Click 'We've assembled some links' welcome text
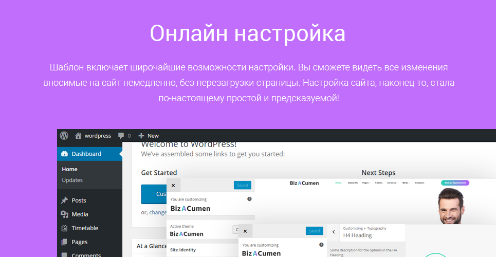The height and width of the screenshot is (257, 496). pos(213,154)
